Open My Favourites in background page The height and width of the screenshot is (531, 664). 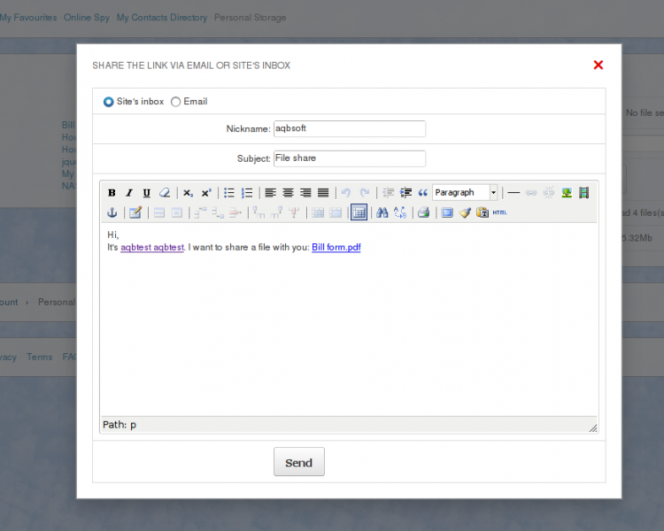click(x=28, y=18)
